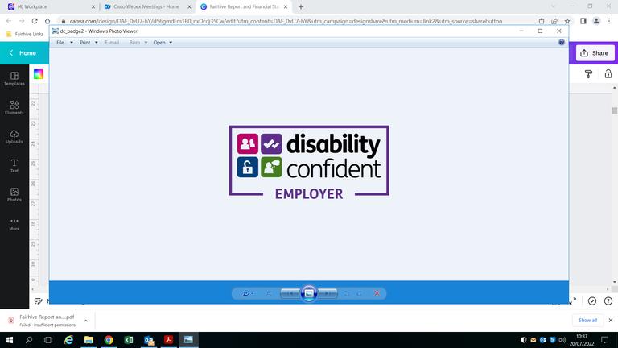Open Task View on the taskbar
This screenshot has width=618, height=348.
tap(48, 340)
